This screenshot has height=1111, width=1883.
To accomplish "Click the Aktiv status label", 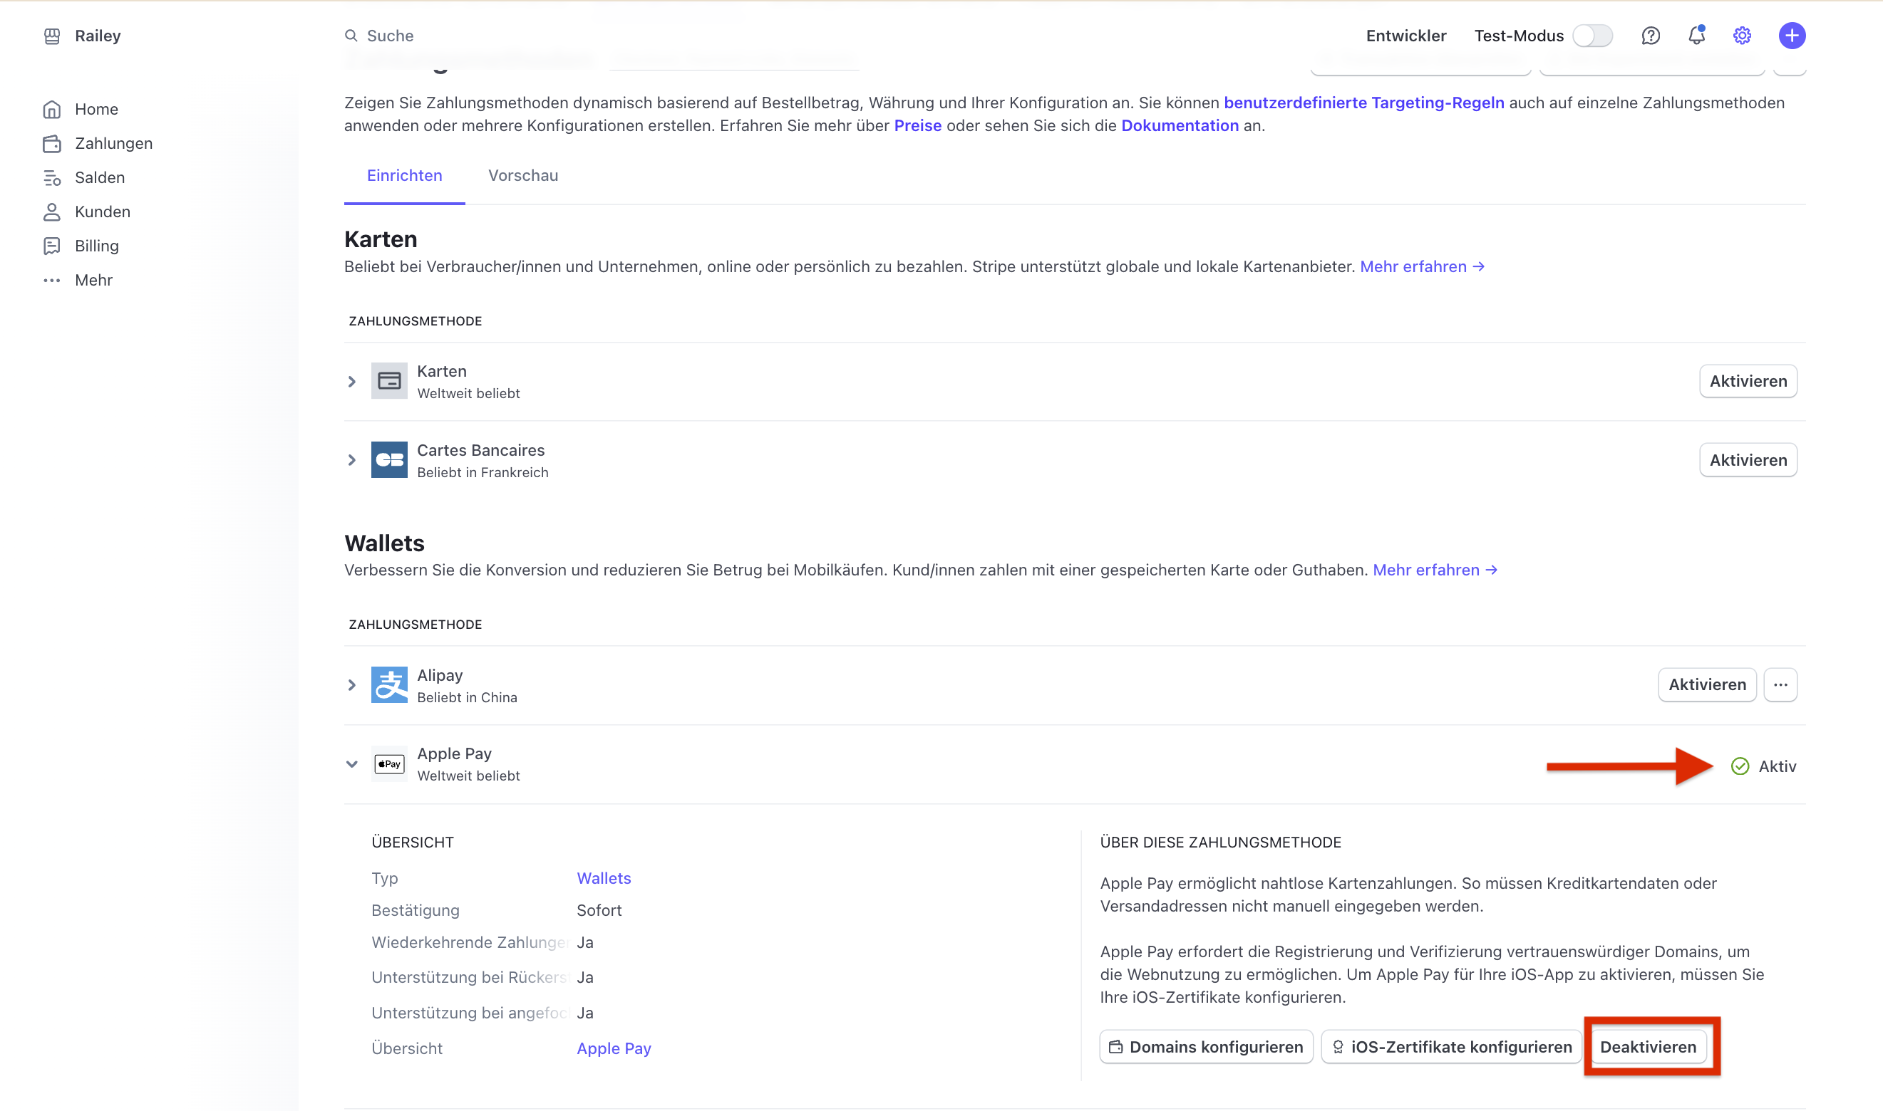I will [1778, 766].
